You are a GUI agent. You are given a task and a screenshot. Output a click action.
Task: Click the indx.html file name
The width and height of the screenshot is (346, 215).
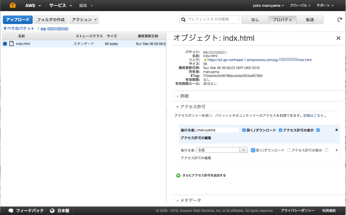click(23, 44)
